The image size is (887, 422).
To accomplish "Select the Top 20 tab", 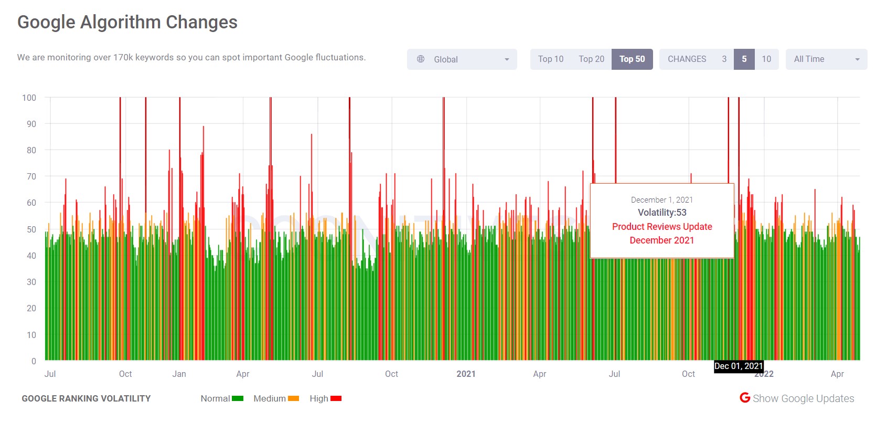I will click(x=591, y=59).
